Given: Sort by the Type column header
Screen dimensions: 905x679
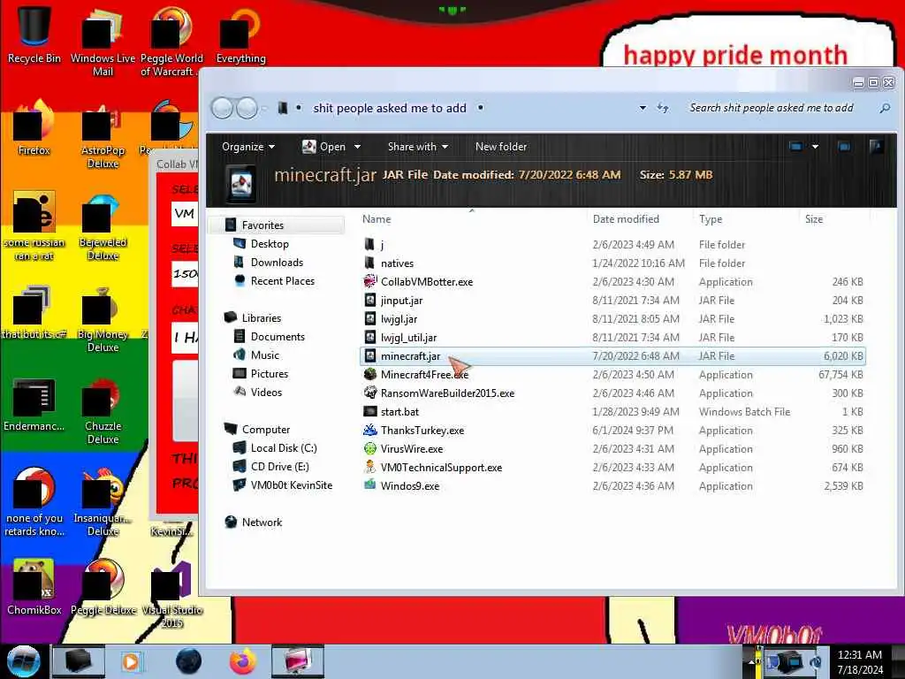Looking at the screenshot, I should pos(711,219).
